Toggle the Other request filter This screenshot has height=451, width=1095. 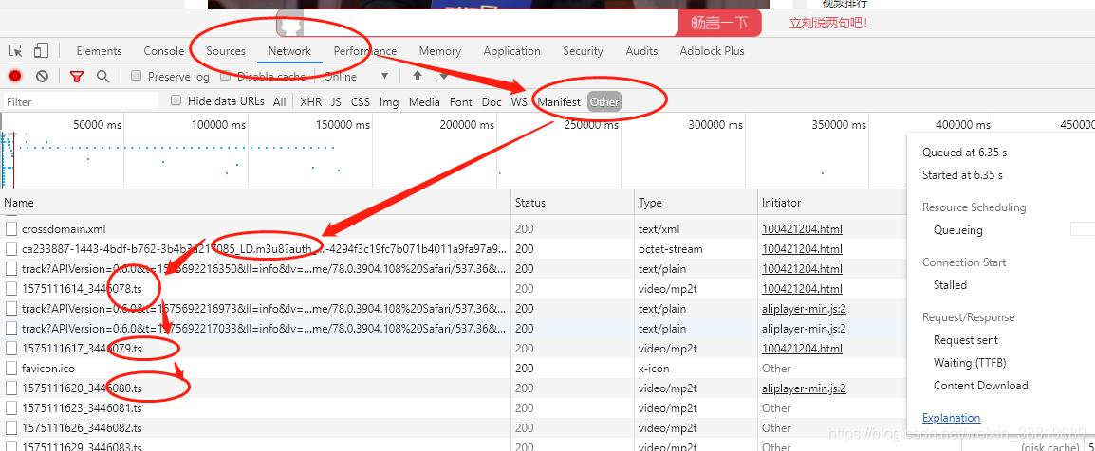click(604, 101)
